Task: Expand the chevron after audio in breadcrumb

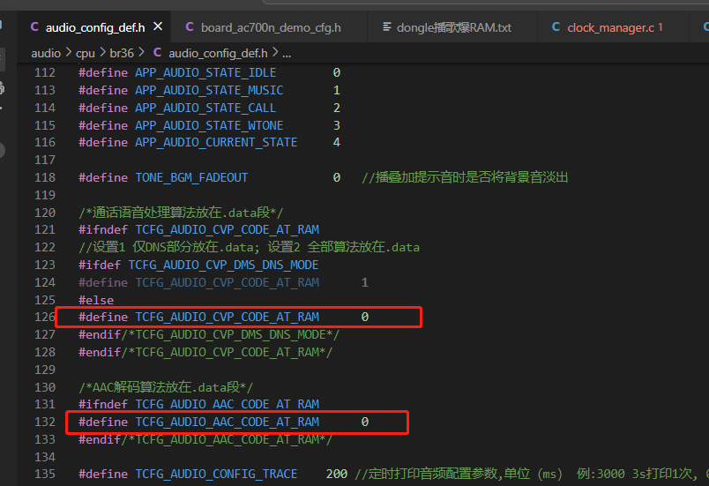Action: (x=68, y=52)
